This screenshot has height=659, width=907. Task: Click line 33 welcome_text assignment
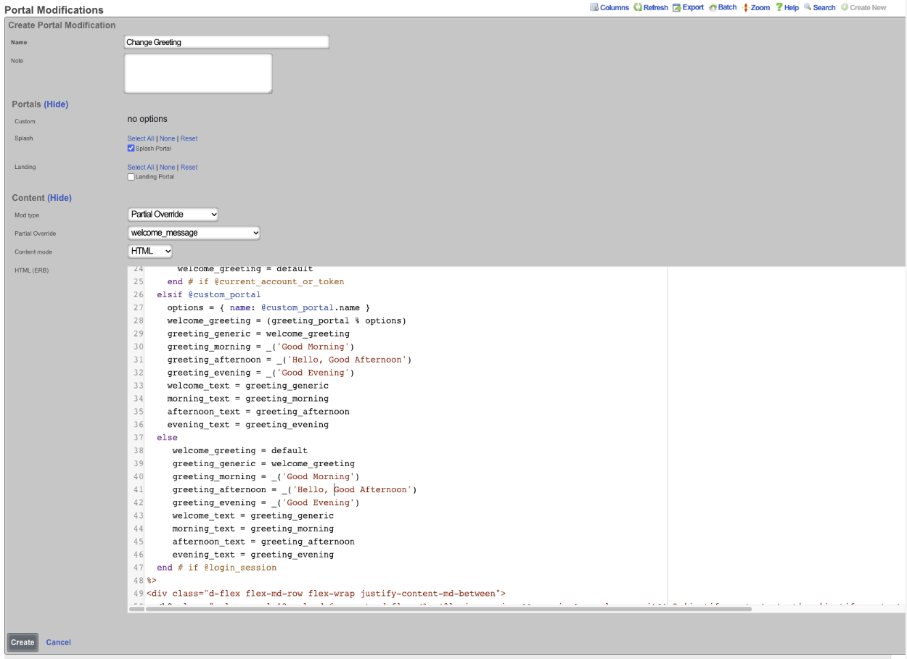point(247,386)
